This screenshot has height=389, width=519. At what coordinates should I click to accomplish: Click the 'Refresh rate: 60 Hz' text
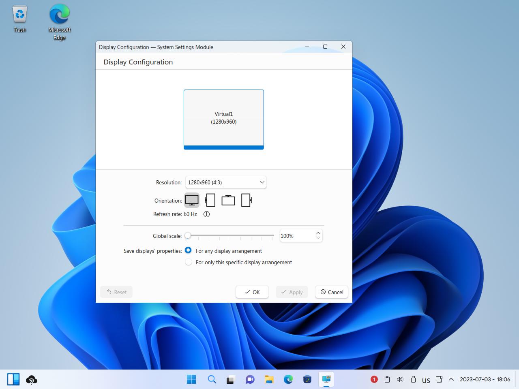[175, 214]
